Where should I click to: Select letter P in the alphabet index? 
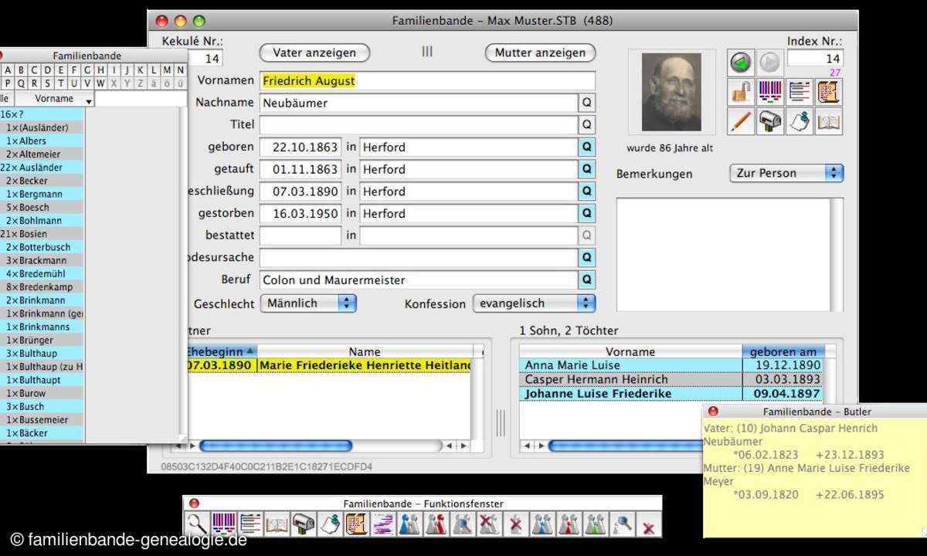click(8, 83)
